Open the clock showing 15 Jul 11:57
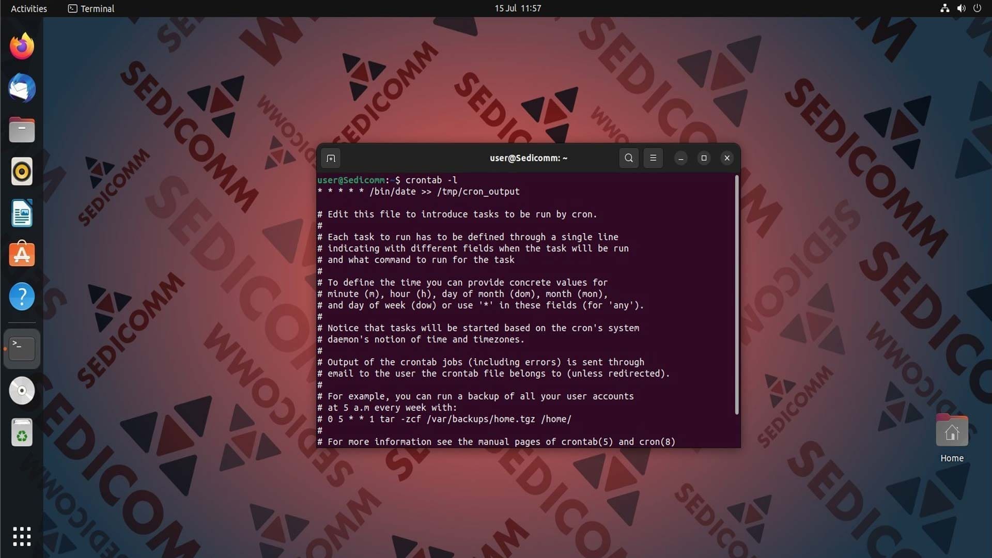The width and height of the screenshot is (992, 558). [x=518, y=8]
